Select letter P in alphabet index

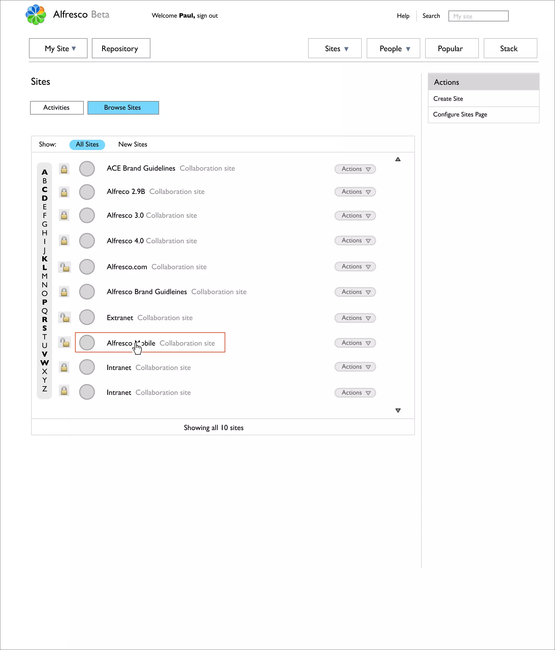44,302
